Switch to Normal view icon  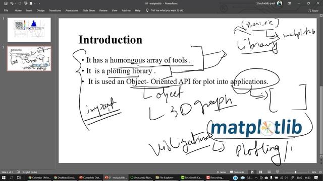(252, 172)
